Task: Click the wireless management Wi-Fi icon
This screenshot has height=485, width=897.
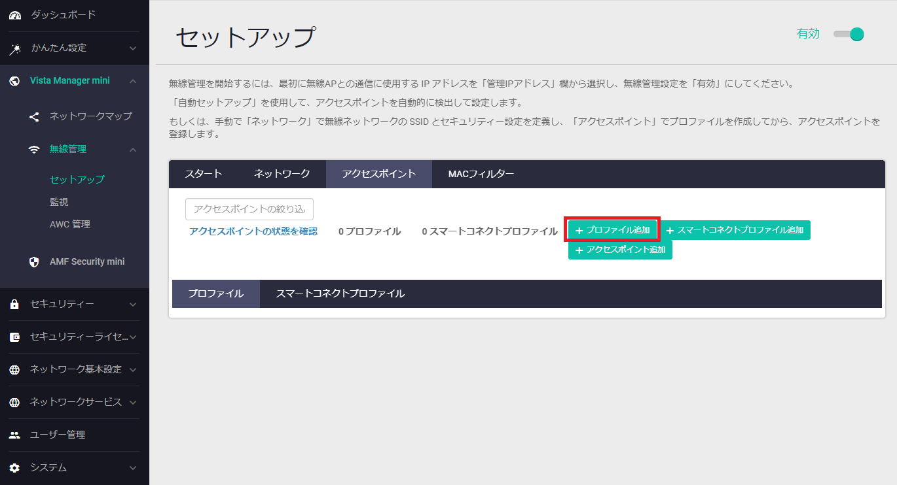Action: (34, 150)
